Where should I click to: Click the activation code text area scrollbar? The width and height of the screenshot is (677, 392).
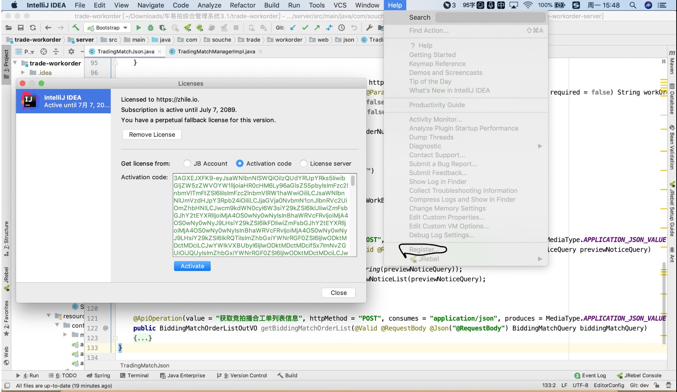tap(353, 181)
